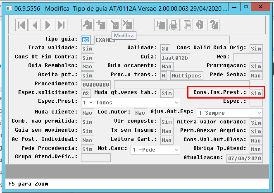The height and width of the screenshot is (193, 274).
Task: Click Cons.Ins.Prest. 'Sim' field
Action: coord(256,93)
